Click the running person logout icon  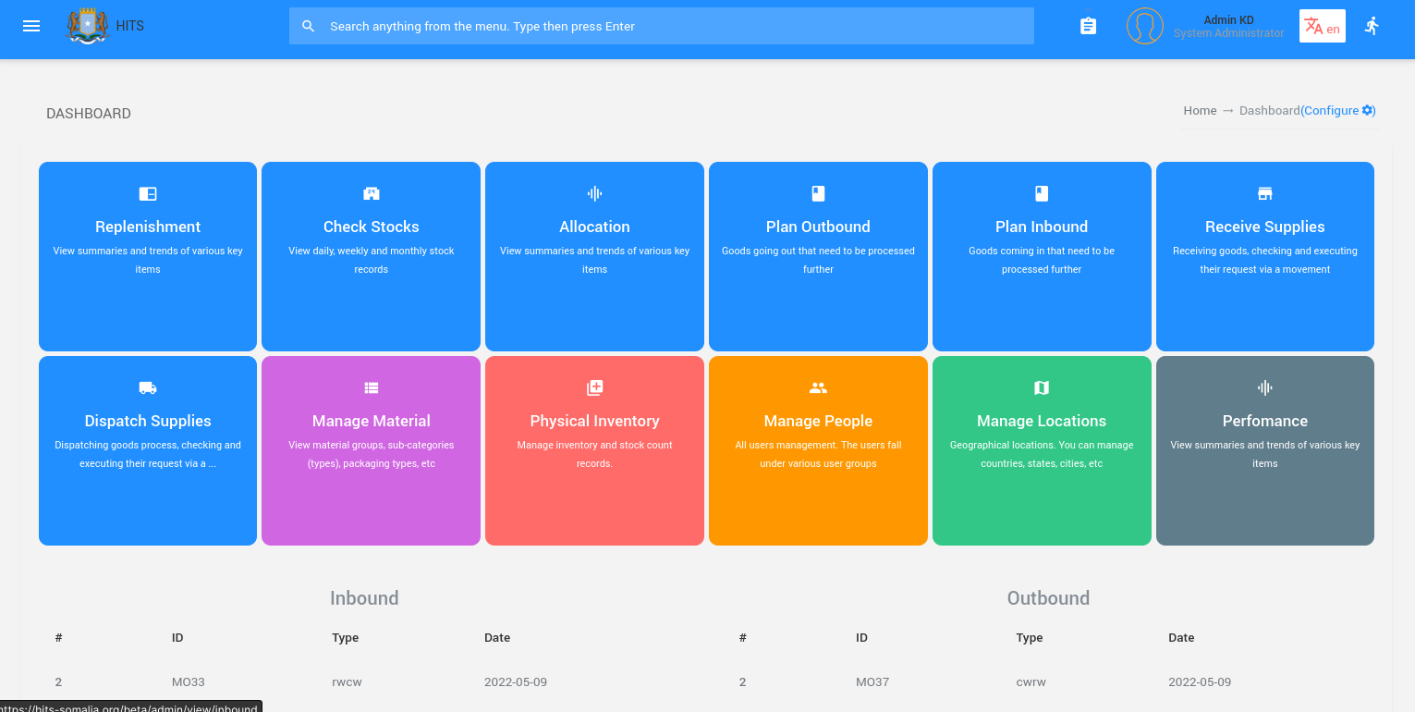point(1372,26)
